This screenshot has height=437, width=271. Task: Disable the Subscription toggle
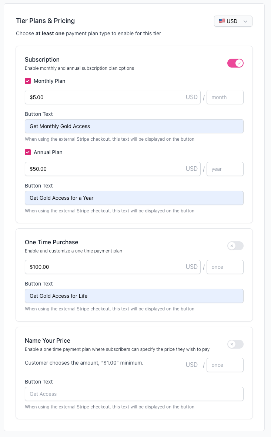coord(235,63)
